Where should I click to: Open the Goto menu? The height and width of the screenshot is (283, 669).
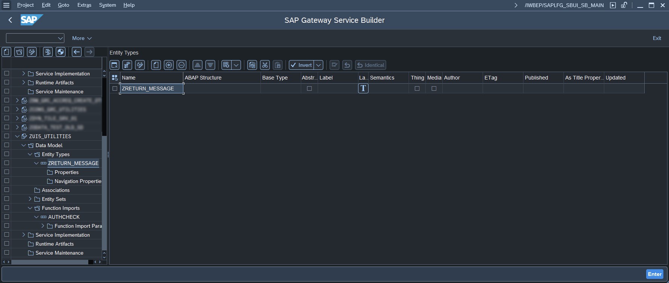pos(64,5)
